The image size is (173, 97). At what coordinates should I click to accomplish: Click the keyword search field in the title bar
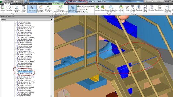tap(154, 2)
